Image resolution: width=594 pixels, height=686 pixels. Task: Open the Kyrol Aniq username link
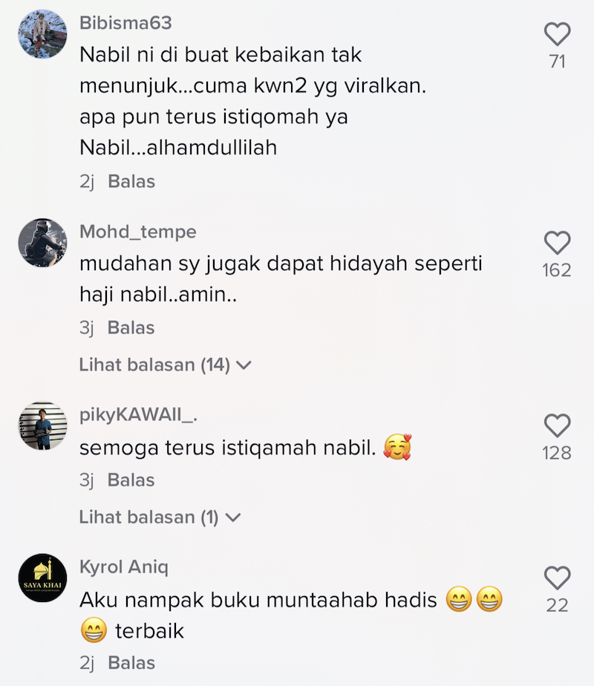click(124, 567)
